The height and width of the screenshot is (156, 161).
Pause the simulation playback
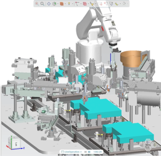(x=89, y=152)
